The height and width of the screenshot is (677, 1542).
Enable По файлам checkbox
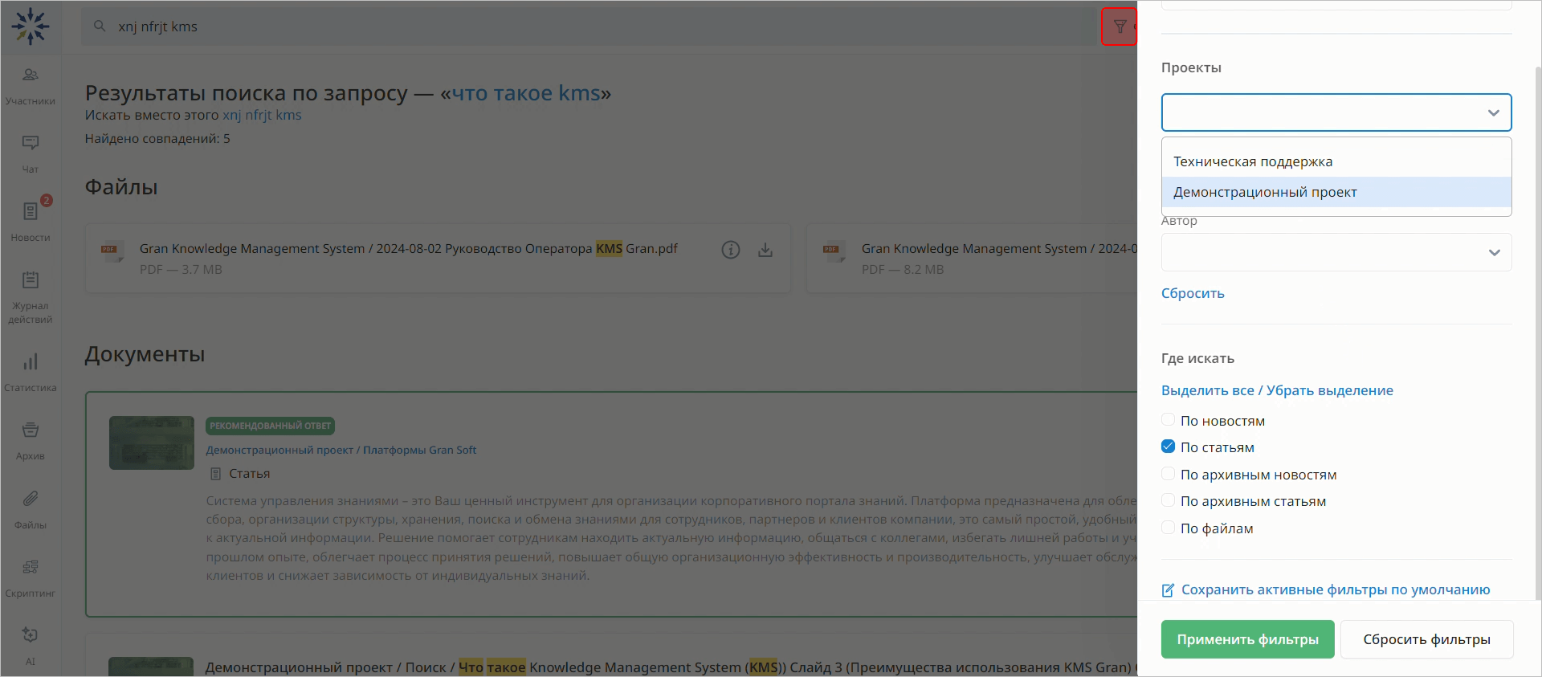click(x=1168, y=528)
